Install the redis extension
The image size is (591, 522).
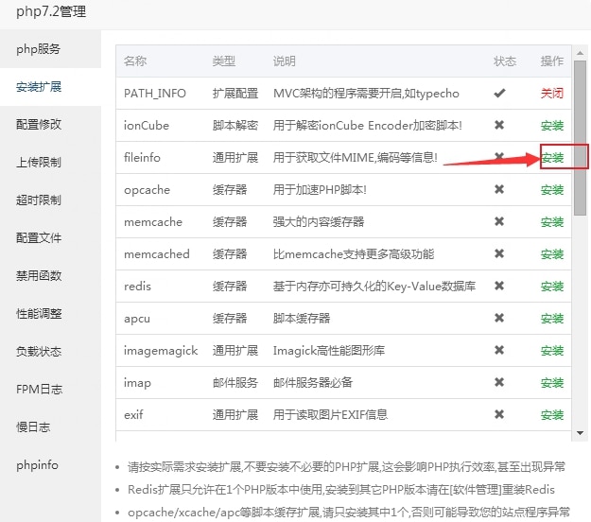click(x=552, y=287)
